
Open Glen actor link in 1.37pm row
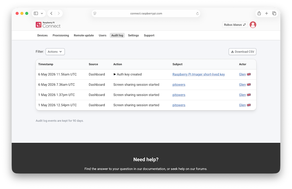(x=242, y=95)
